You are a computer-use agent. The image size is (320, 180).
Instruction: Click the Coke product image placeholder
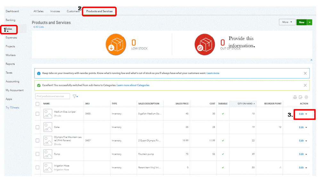48,127
